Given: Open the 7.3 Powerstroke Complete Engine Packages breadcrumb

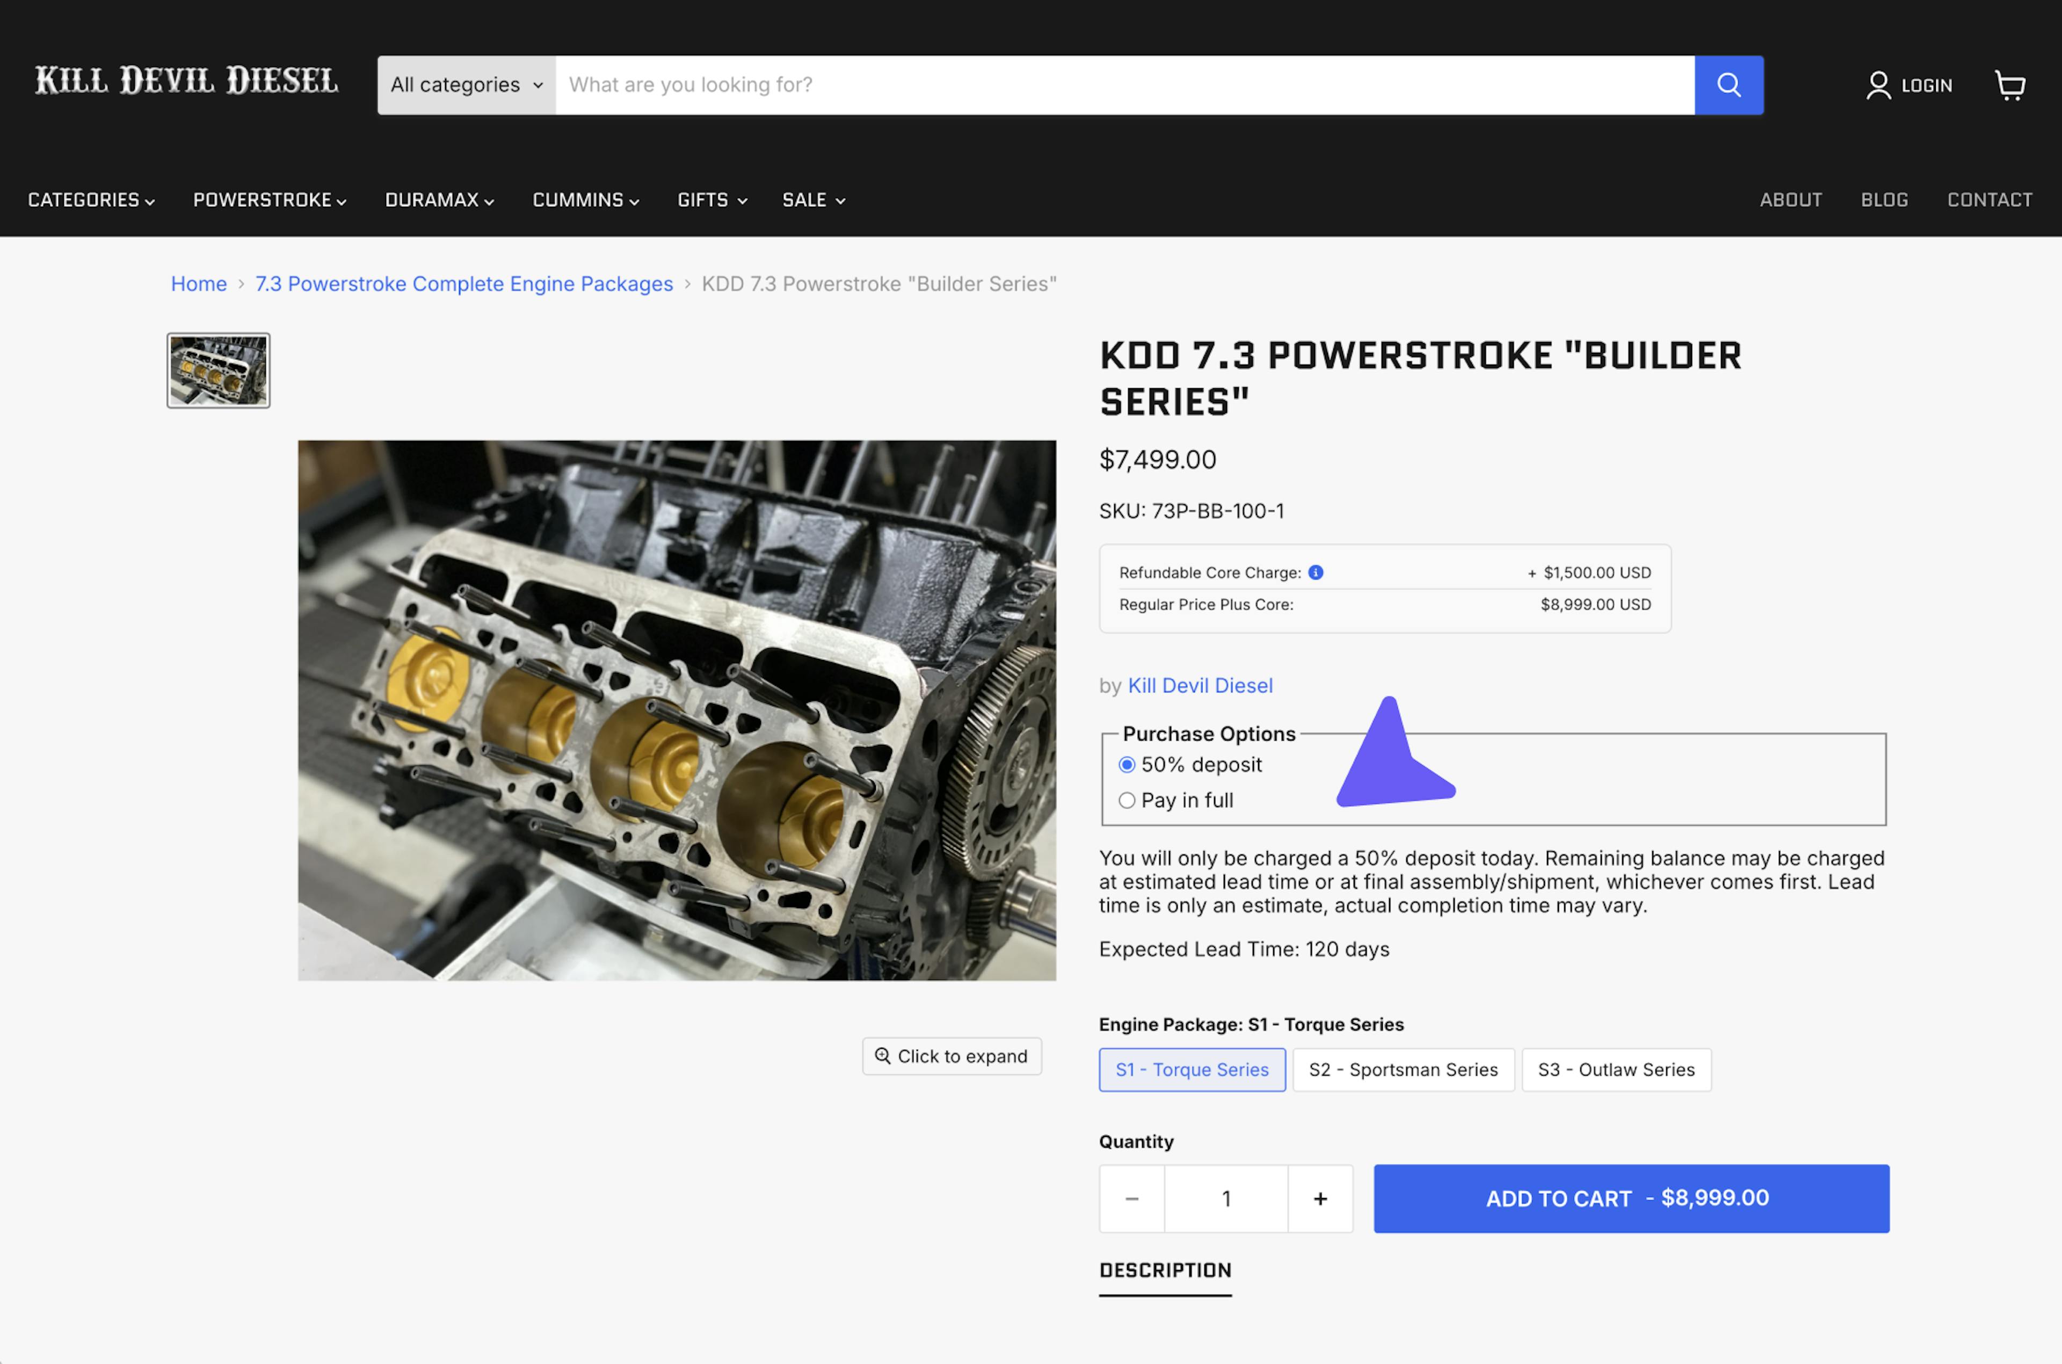Looking at the screenshot, I should coord(463,284).
